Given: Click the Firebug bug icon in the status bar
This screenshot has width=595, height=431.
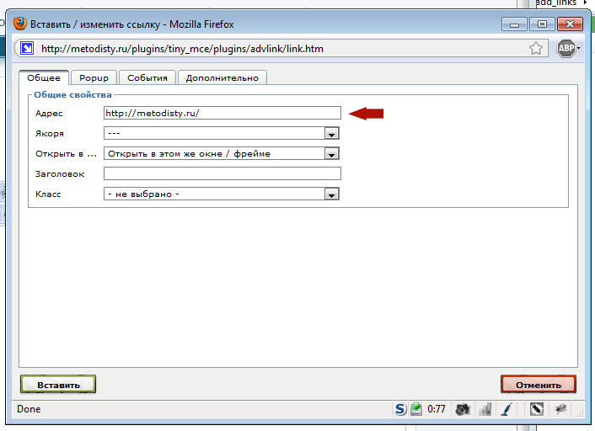Looking at the screenshot, I should click(x=560, y=409).
